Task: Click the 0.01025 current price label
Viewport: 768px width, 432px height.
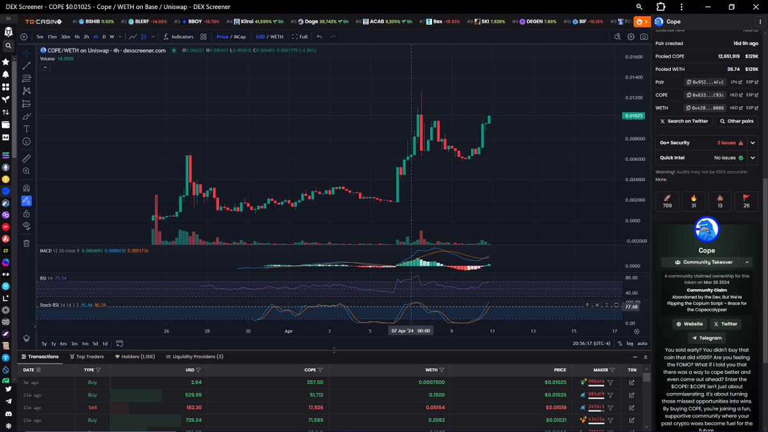Action: click(634, 116)
